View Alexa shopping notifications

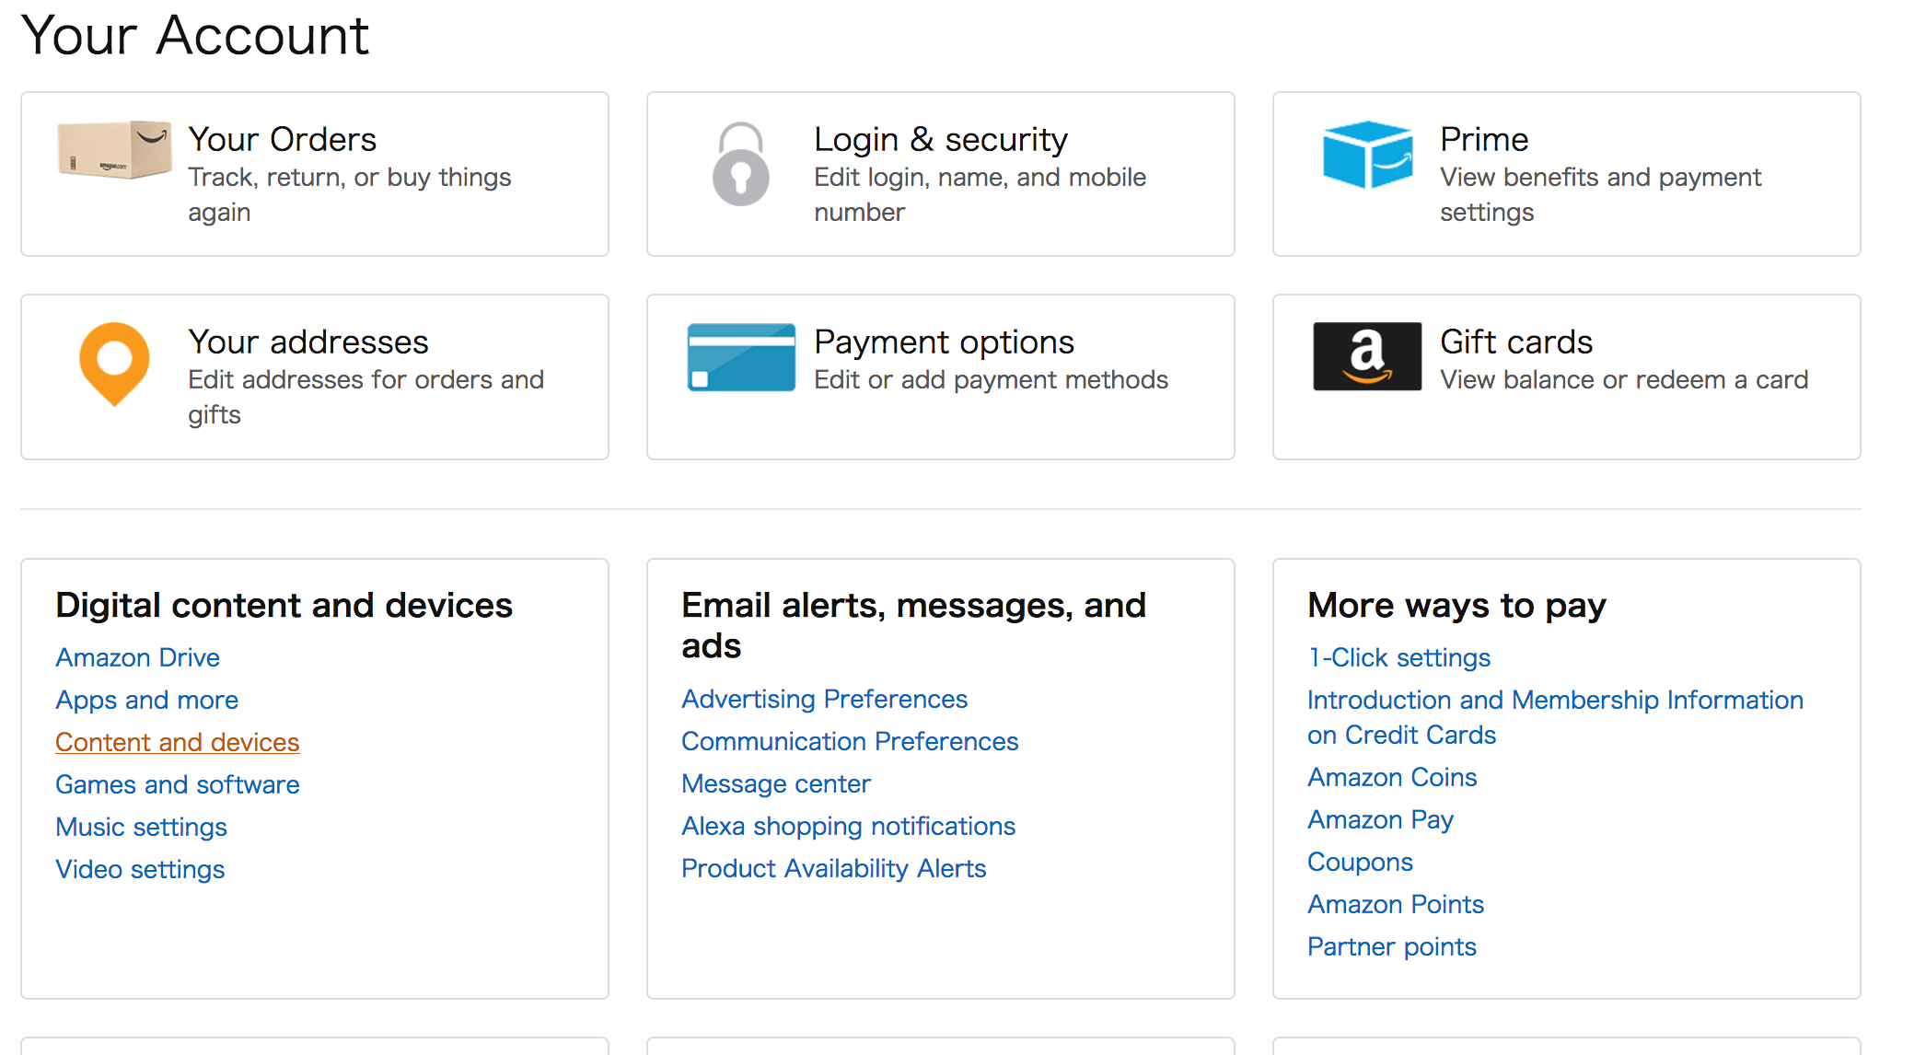point(848,826)
